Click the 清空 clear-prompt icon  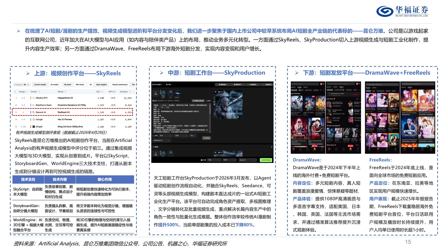207,101
